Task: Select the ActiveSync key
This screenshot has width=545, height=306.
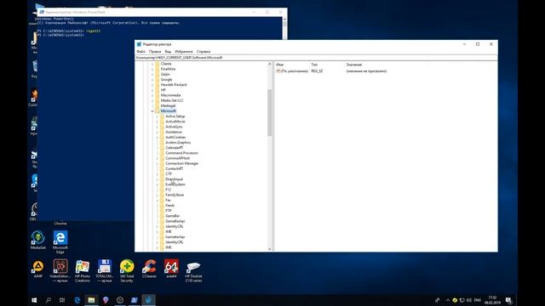Action: point(174,127)
